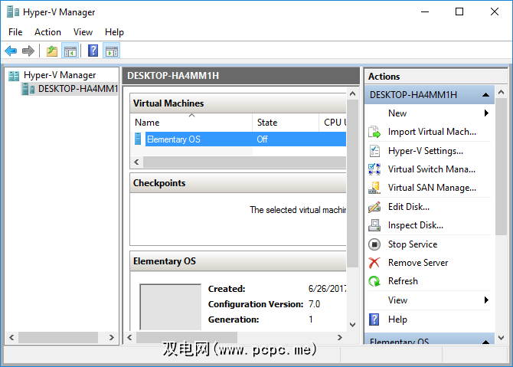This screenshot has height=367, width=513.
Task: Expand the New submenu arrow
Action: (x=486, y=113)
